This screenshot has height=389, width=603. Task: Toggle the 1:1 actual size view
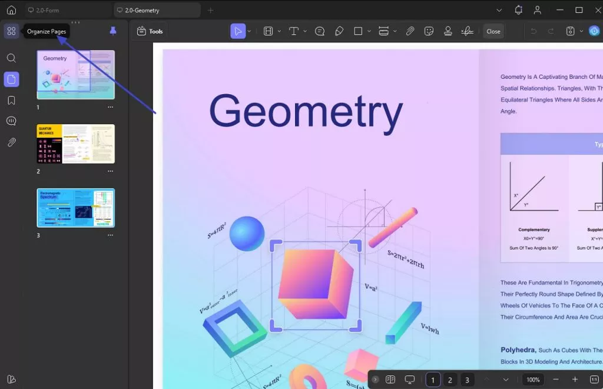point(594,380)
